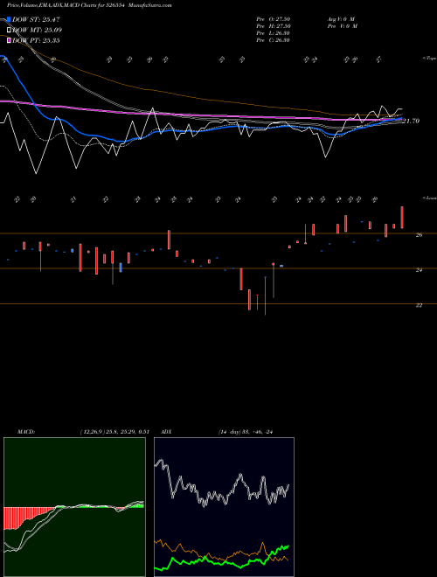This screenshot has height=577, width=437.
Task: Select the 'DOW ST: 25.47' legend text
Action: (36, 19)
